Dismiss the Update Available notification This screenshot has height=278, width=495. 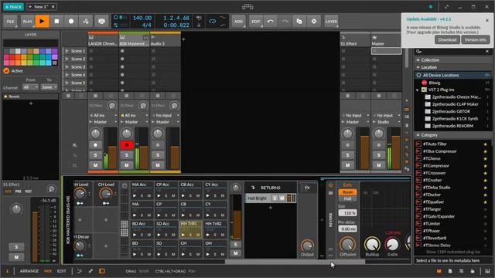487,20
